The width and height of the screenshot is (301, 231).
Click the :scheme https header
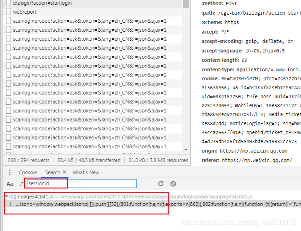[x=220, y=22]
